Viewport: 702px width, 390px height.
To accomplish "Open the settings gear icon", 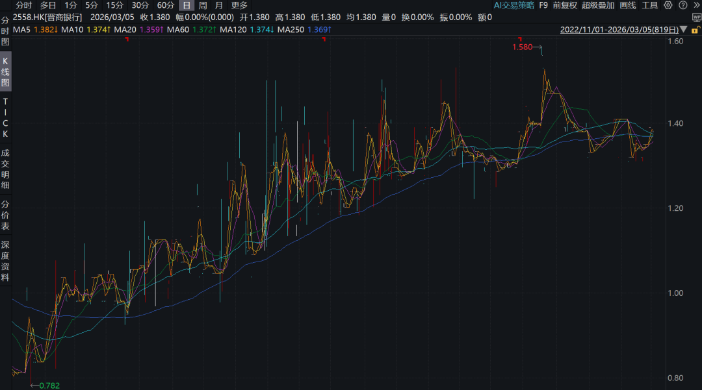I will 668,5.
